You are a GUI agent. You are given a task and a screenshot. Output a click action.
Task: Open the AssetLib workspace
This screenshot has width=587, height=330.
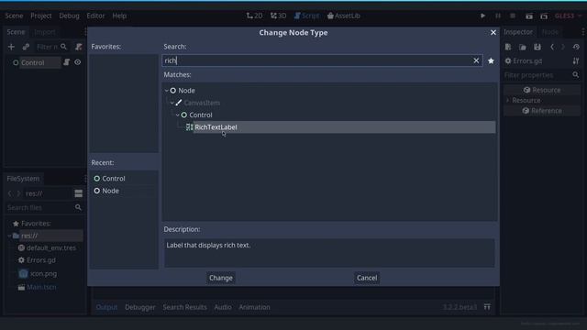pos(344,16)
